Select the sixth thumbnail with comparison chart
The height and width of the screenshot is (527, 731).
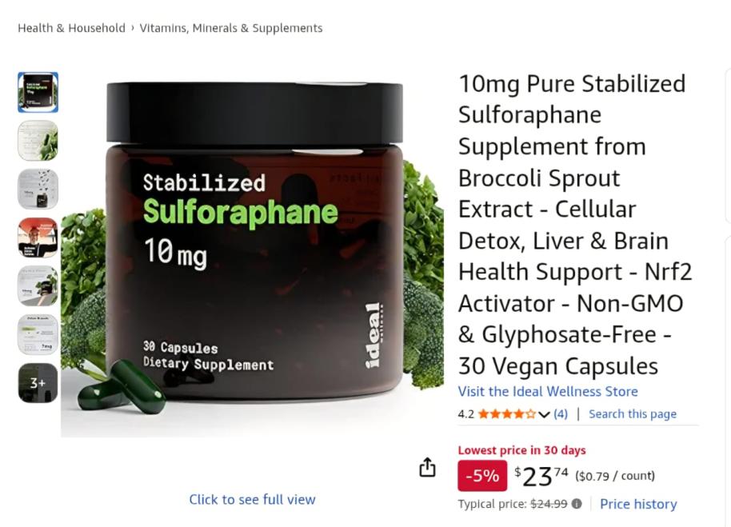click(x=38, y=334)
